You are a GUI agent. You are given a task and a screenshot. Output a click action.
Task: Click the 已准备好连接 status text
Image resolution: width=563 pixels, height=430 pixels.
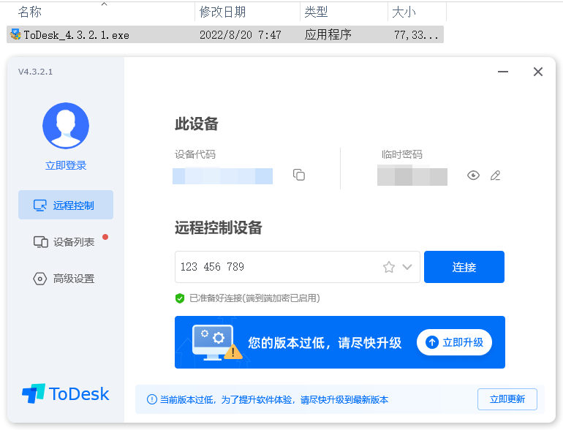point(254,298)
